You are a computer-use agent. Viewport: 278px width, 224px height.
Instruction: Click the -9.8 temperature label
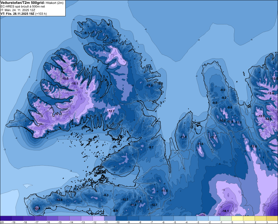click(x=229, y=108)
